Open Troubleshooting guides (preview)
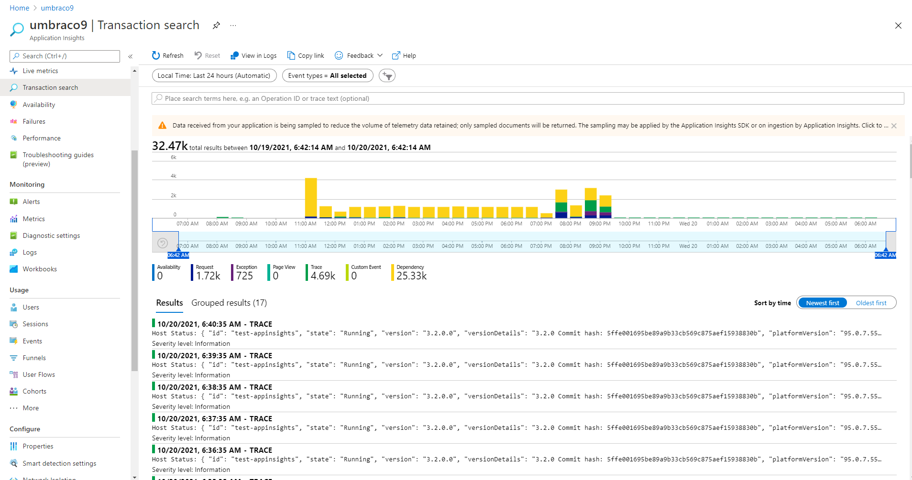 [58, 159]
